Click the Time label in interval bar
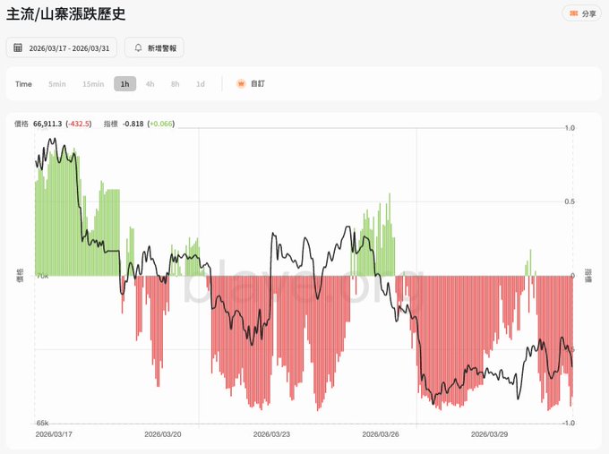 coord(23,84)
